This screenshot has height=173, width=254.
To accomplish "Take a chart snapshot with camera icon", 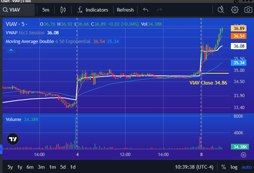I will click(248, 10).
